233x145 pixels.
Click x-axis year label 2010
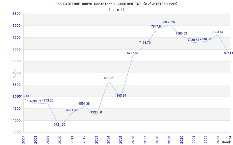(60, 140)
